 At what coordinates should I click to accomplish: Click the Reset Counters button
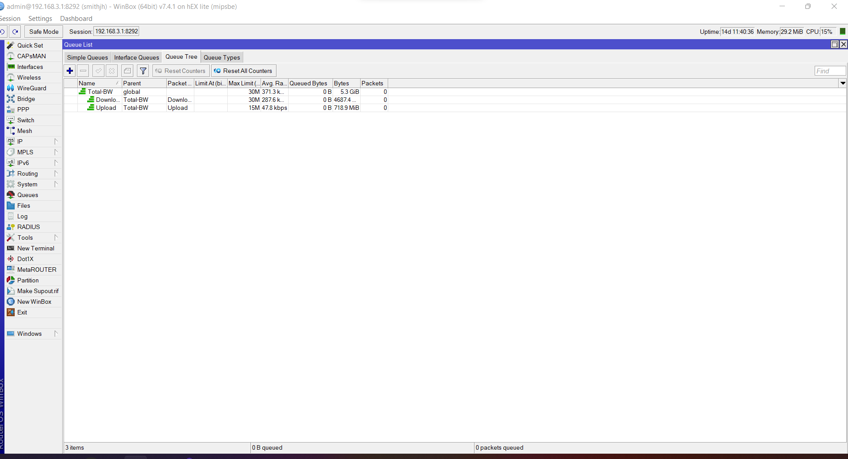[181, 71]
